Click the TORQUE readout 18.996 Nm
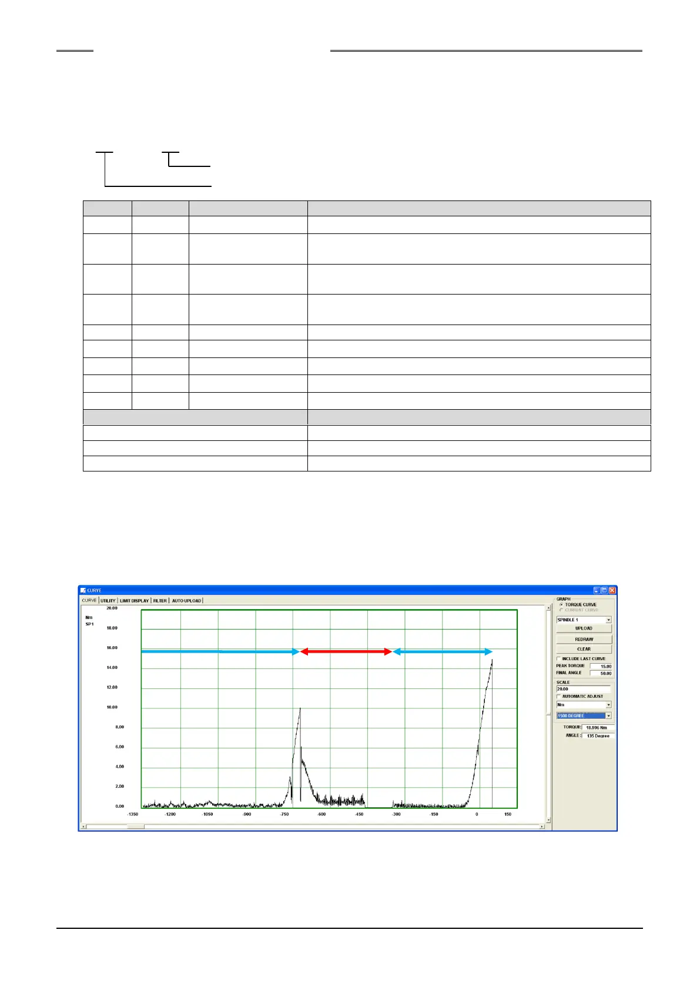This screenshot has width=700, height=990. tap(597, 728)
